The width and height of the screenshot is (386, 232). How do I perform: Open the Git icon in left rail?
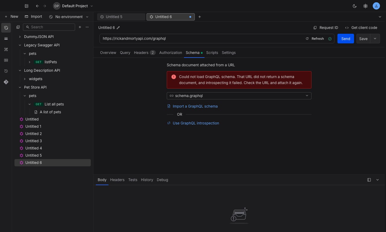(x=6, y=82)
